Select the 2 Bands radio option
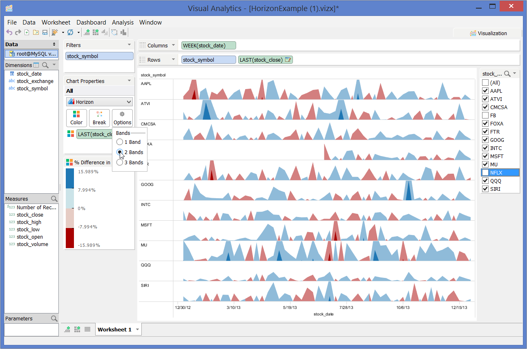 120,152
